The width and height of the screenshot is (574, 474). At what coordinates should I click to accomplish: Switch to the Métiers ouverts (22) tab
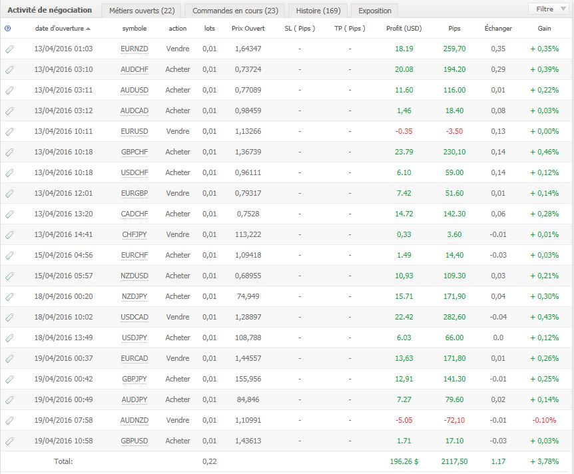142,11
